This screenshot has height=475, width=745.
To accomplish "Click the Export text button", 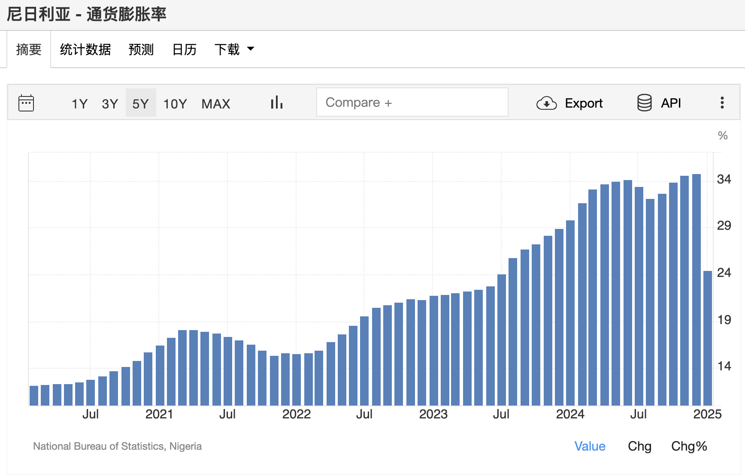I will pyautogui.click(x=584, y=103).
